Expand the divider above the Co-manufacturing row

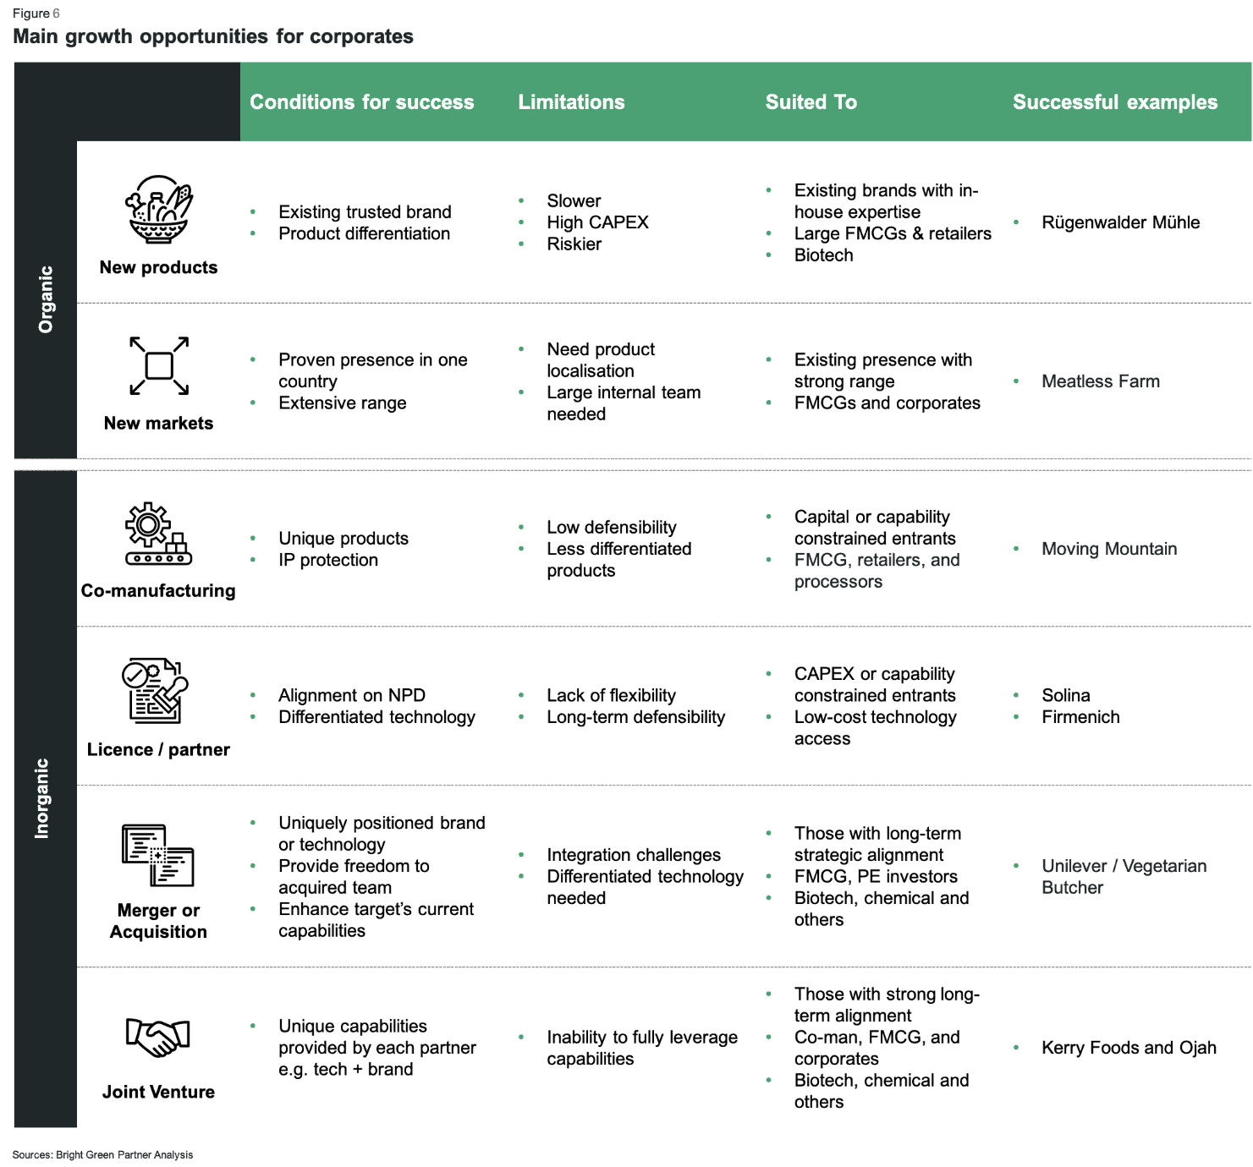[626, 463]
